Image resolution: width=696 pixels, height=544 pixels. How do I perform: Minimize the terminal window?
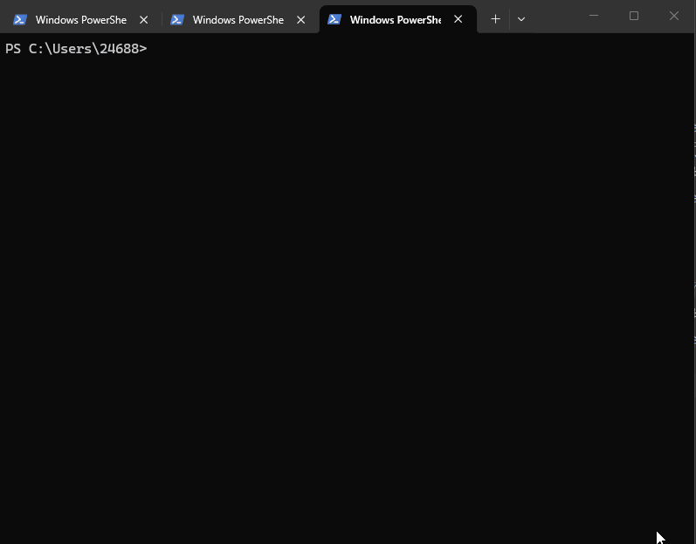tap(594, 16)
